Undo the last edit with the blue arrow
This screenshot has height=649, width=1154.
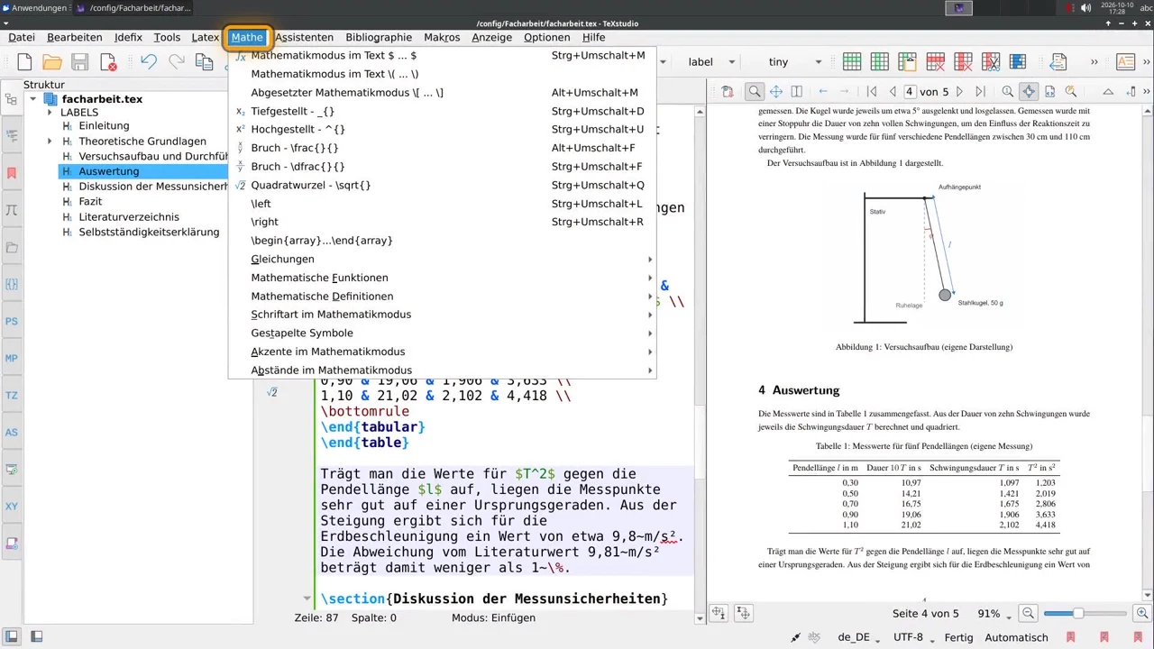click(149, 62)
